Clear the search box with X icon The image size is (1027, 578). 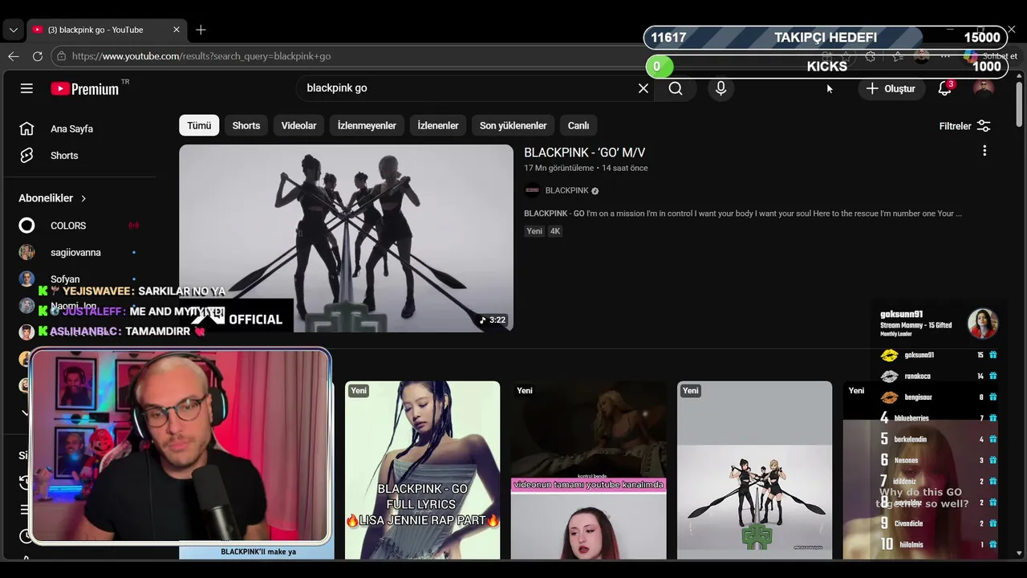point(643,88)
